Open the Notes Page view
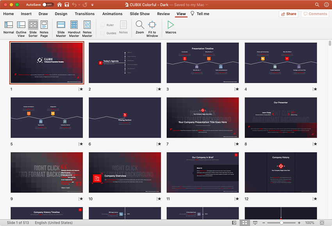 click(x=44, y=28)
